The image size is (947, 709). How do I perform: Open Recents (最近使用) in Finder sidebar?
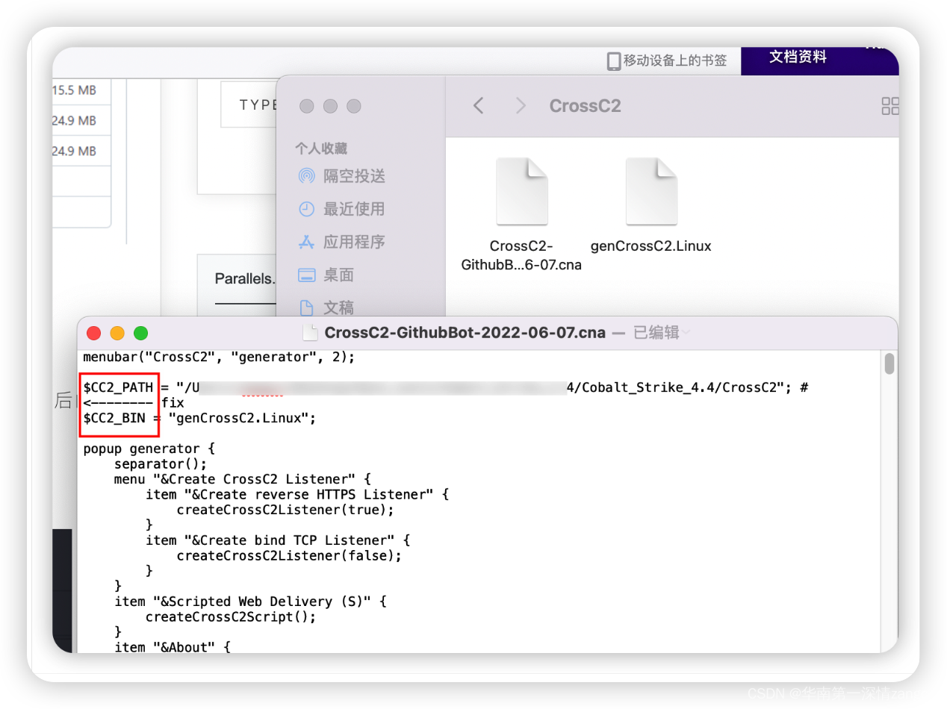(x=342, y=209)
